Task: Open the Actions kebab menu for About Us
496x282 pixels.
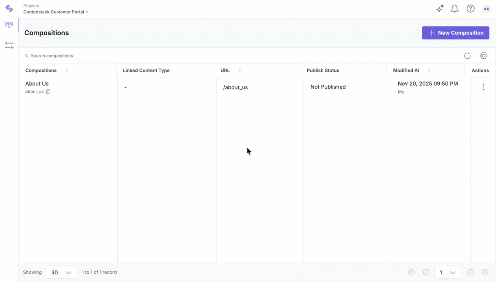Action: (x=483, y=86)
